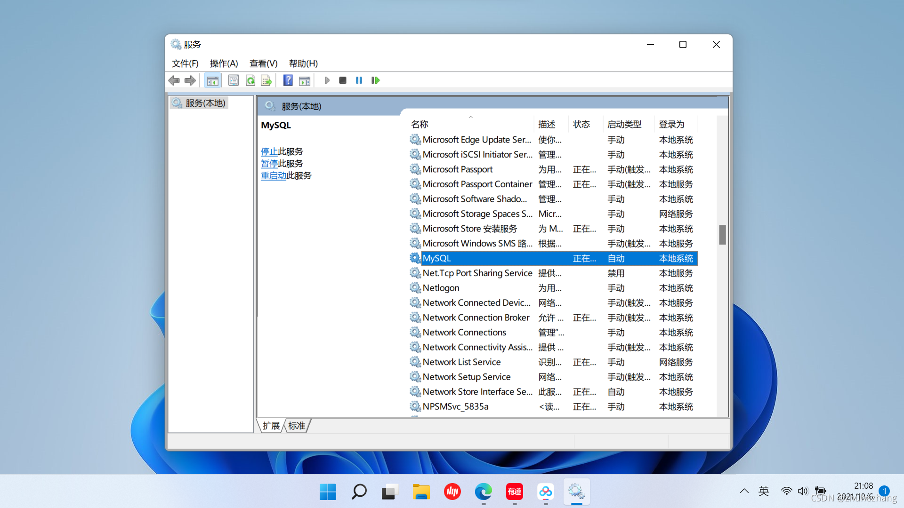The width and height of the screenshot is (904, 508).
Task: Select the MySQL service row
Action: (553, 258)
